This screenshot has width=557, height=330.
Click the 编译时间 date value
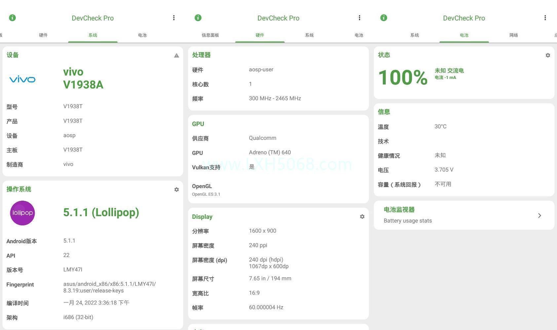(96, 303)
